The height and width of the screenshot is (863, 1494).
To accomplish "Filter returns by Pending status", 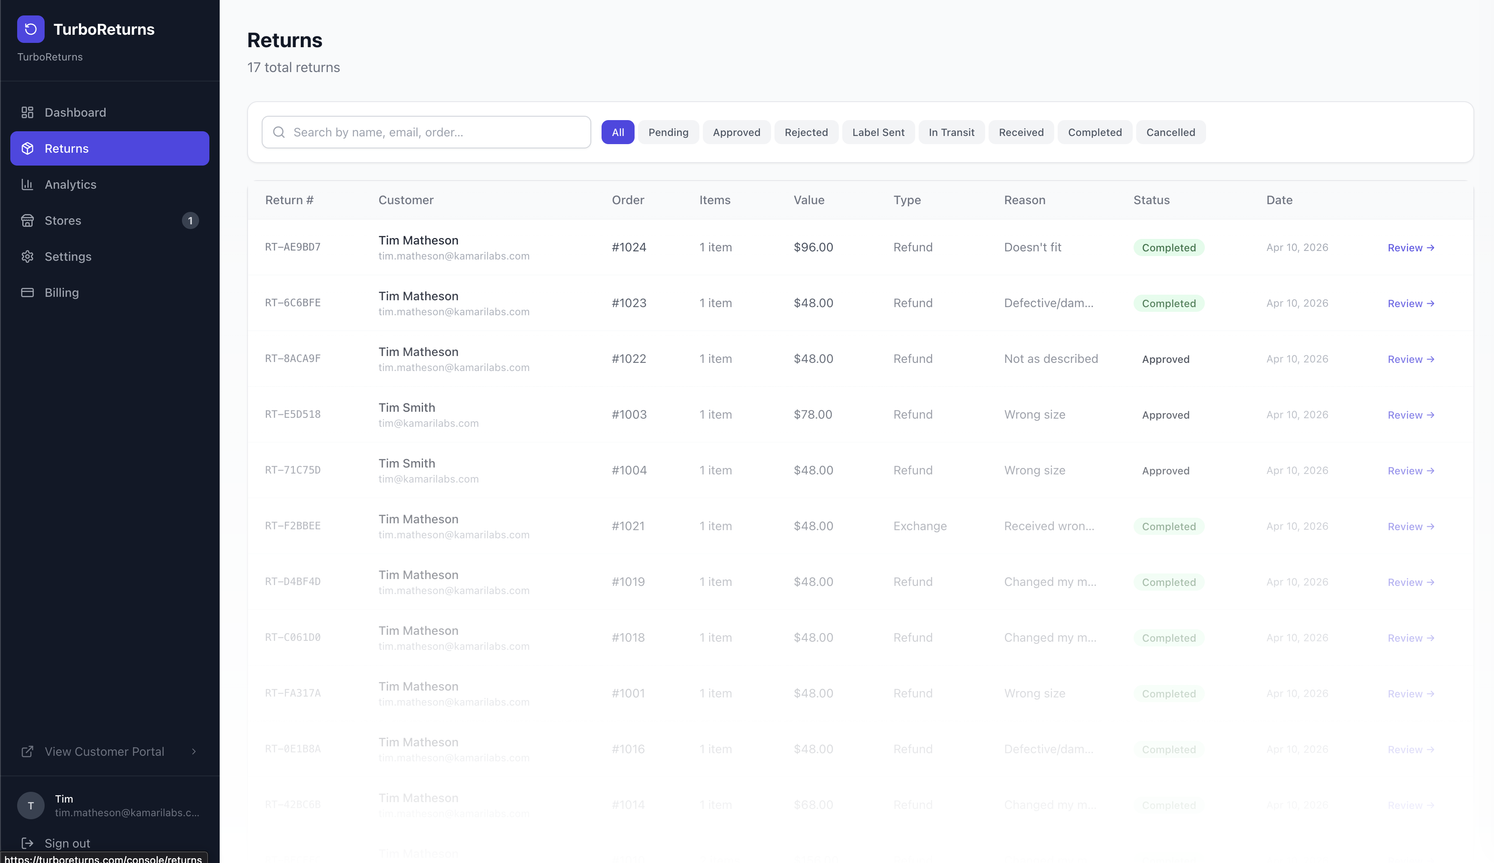I will pos(668,132).
